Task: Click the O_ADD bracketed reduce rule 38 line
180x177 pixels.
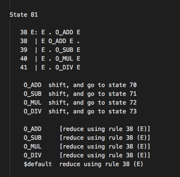Action: coord(87,129)
